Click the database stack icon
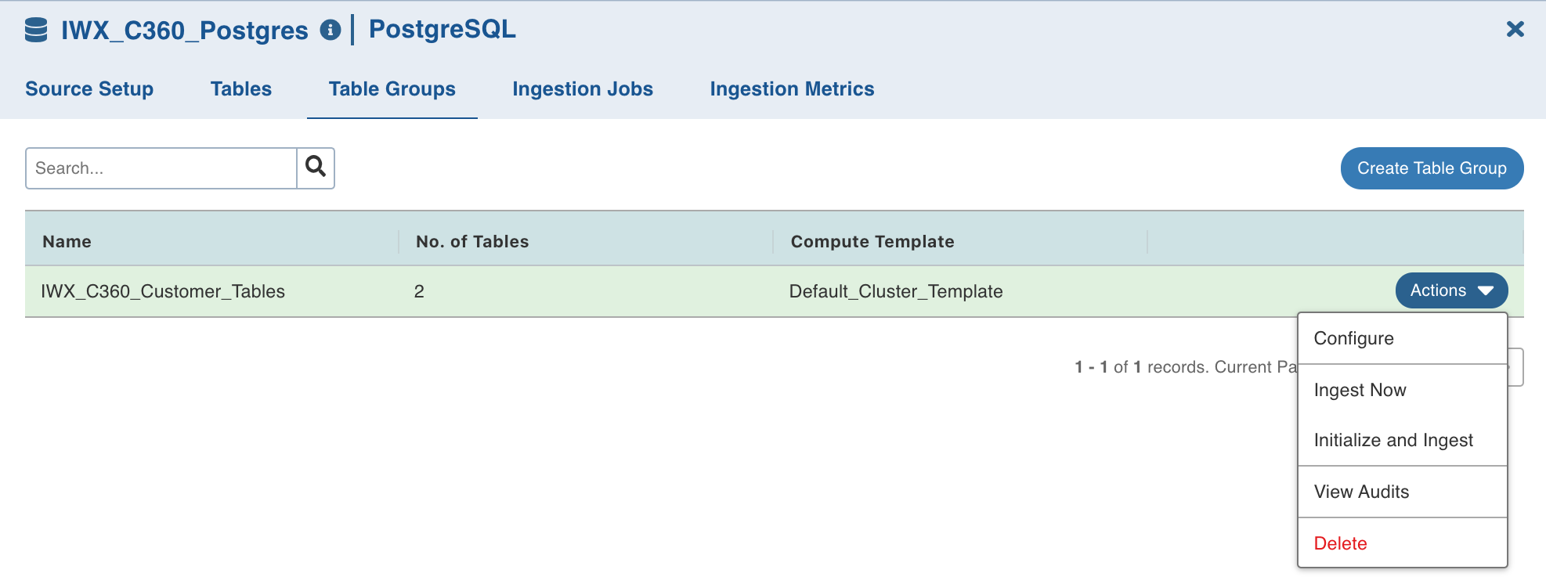 36,30
